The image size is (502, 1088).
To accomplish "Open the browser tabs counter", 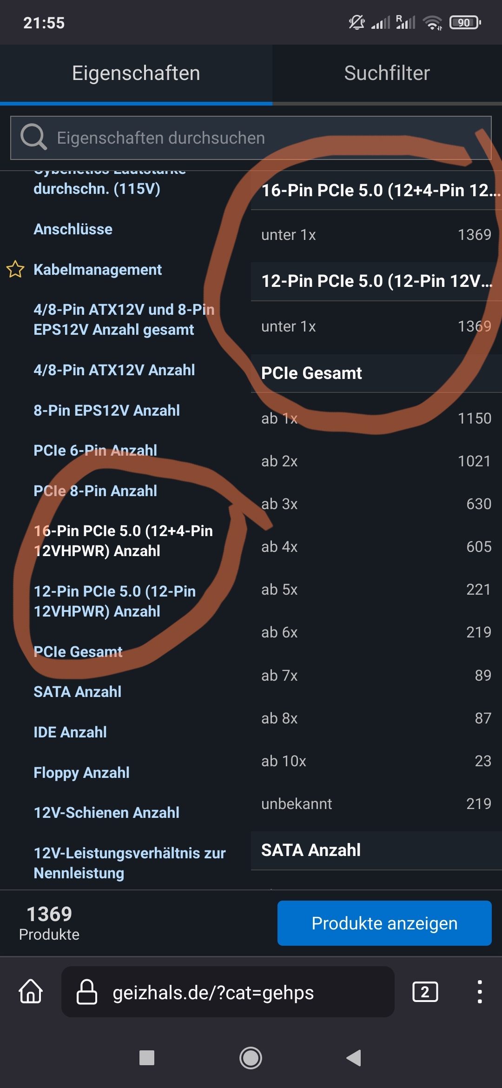I will [425, 992].
